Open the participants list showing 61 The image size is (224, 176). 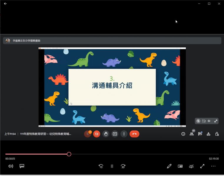point(192,134)
